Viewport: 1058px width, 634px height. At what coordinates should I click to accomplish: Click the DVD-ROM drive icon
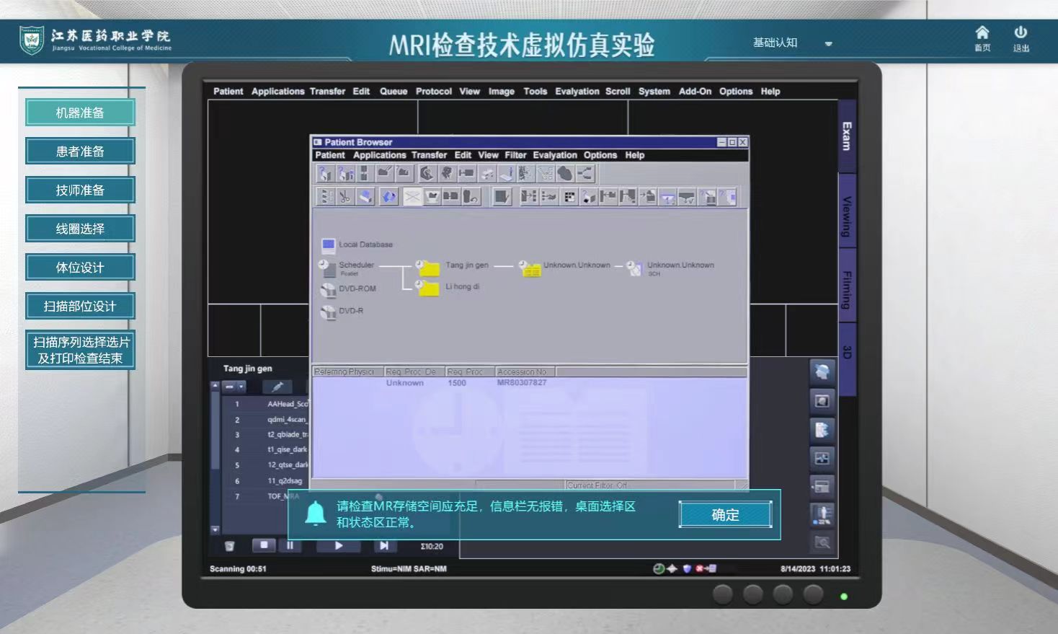(329, 290)
